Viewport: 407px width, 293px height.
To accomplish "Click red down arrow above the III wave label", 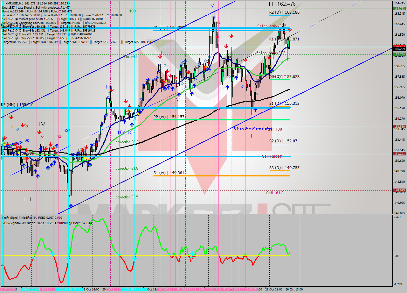I will click(160, 57).
